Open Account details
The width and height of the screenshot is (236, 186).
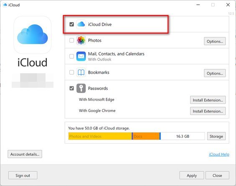point(25,154)
